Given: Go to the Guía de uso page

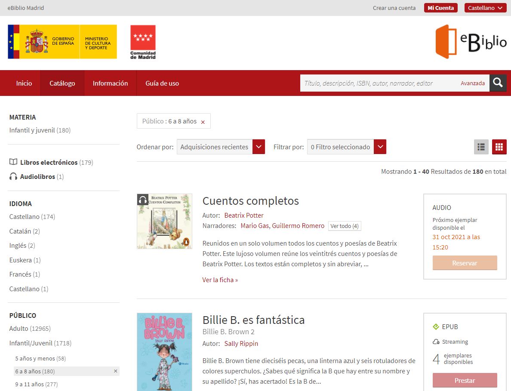Looking at the screenshot, I should pos(162,83).
